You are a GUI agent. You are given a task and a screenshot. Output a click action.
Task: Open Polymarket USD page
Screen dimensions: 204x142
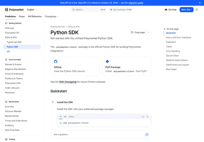point(13,83)
